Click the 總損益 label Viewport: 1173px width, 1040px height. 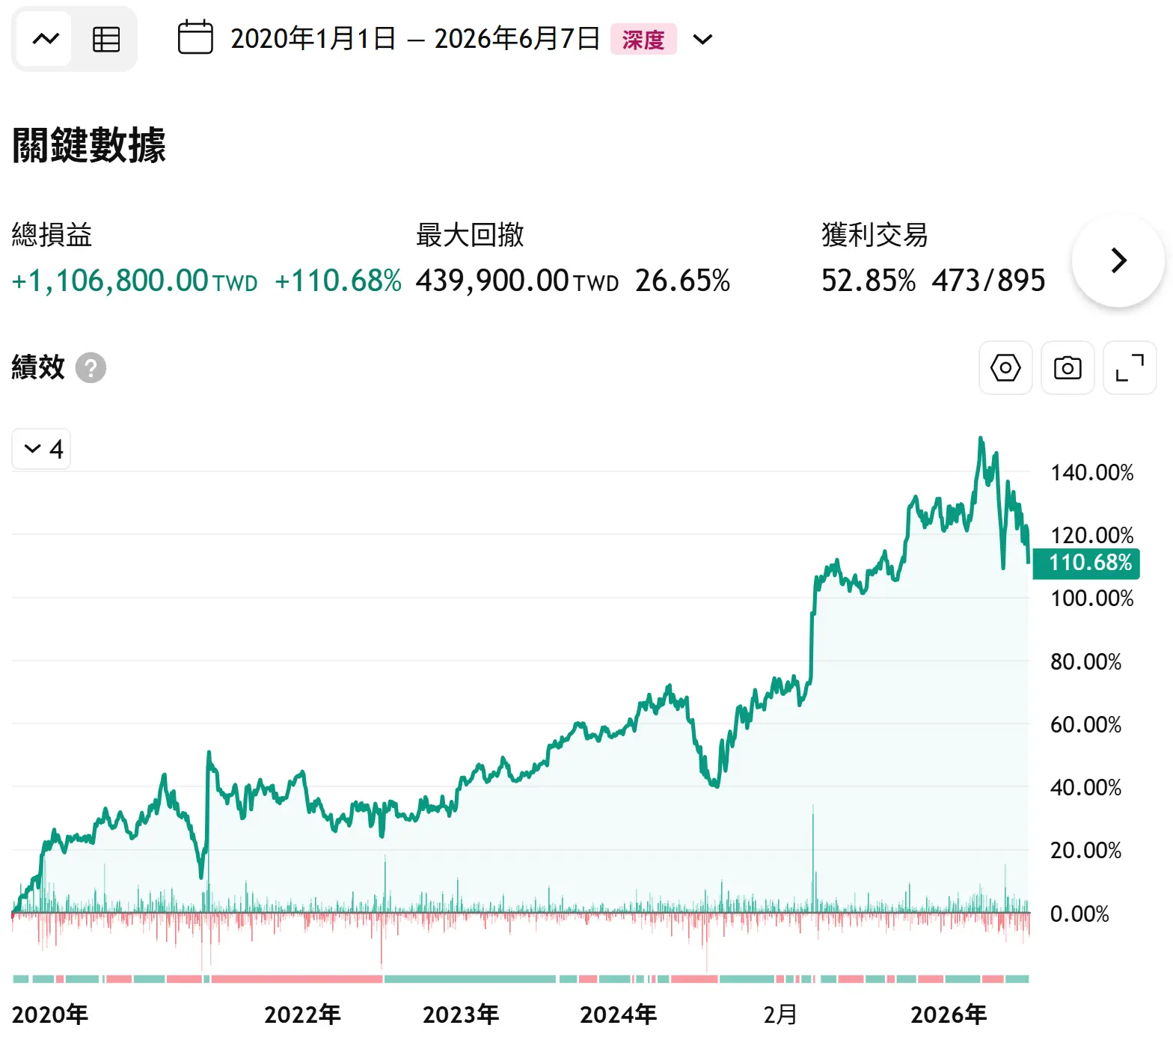tap(52, 235)
